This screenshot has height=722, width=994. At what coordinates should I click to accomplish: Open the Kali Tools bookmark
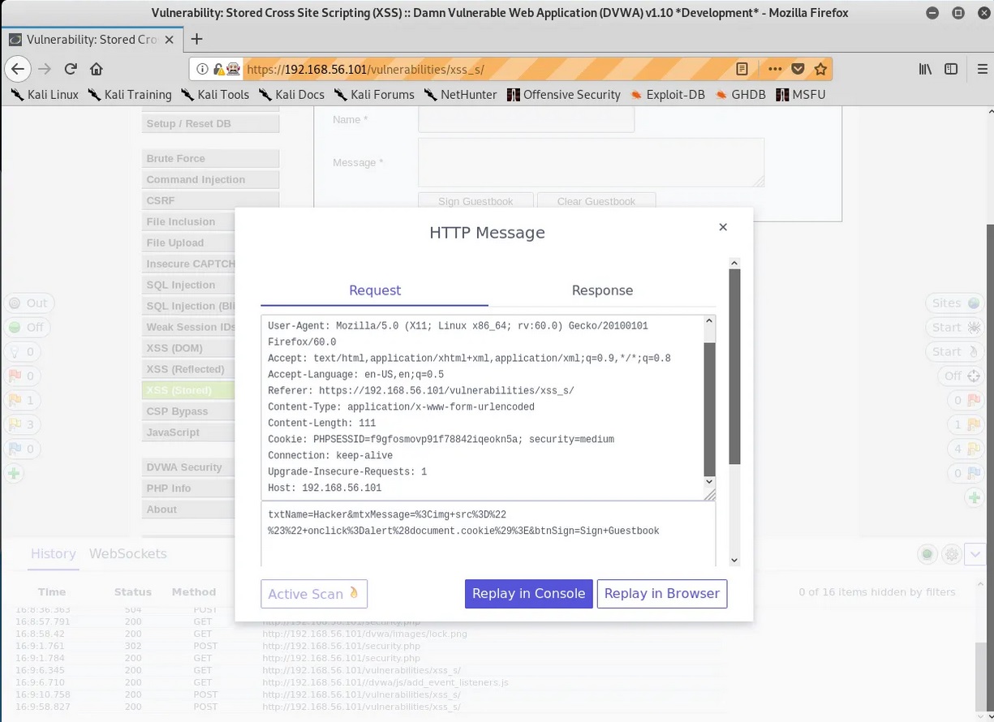tap(215, 94)
